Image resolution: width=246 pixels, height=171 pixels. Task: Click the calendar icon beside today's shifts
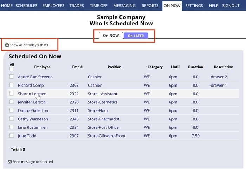[7, 45]
